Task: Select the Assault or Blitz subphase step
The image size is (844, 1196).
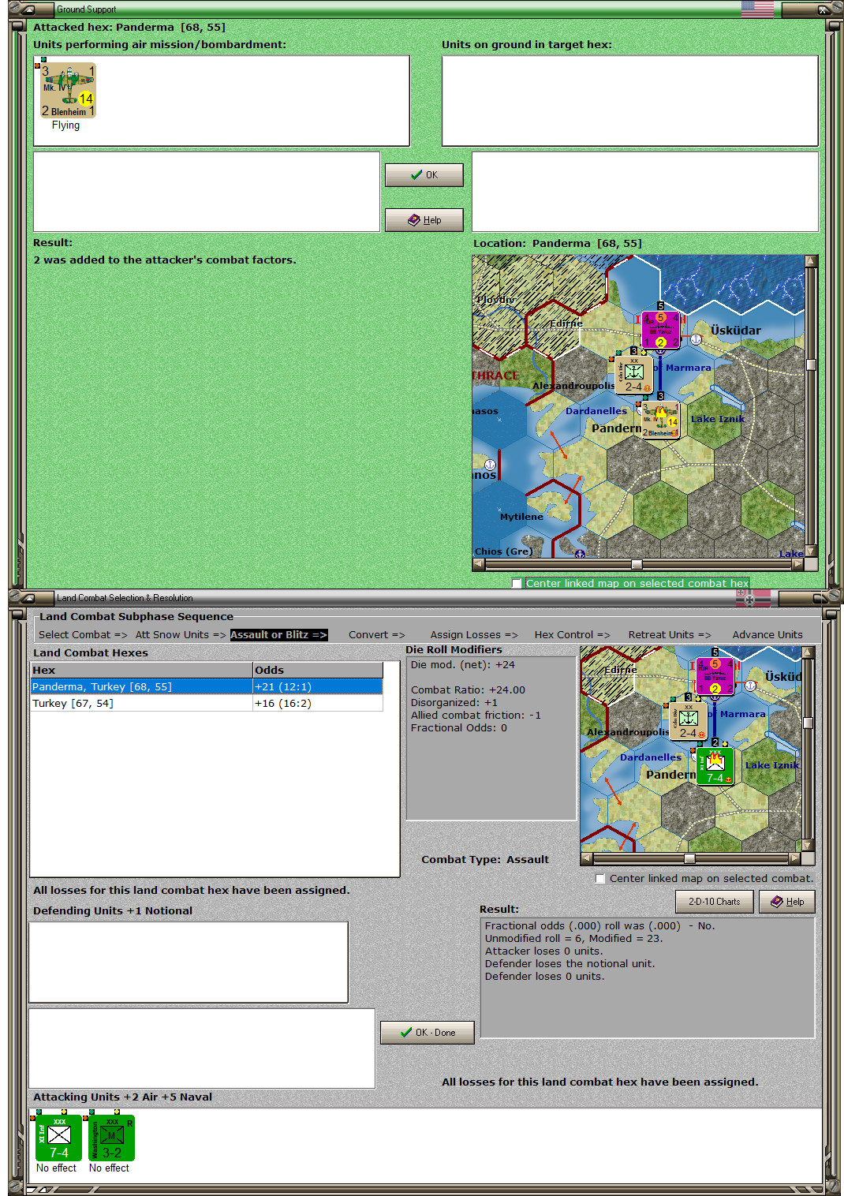Action: (x=278, y=635)
